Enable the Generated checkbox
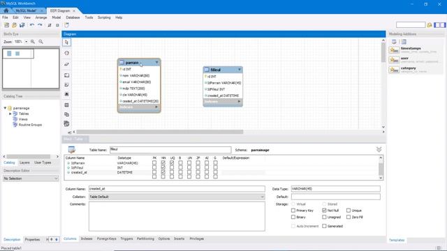 point(324,226)
